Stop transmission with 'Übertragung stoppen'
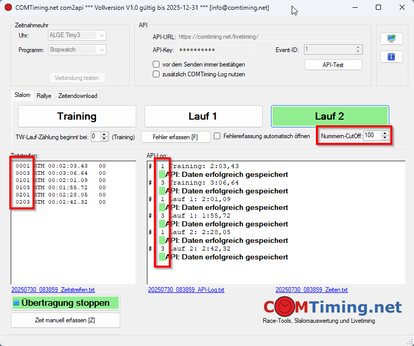Screen dimensions: 414x346 point(66,303)
